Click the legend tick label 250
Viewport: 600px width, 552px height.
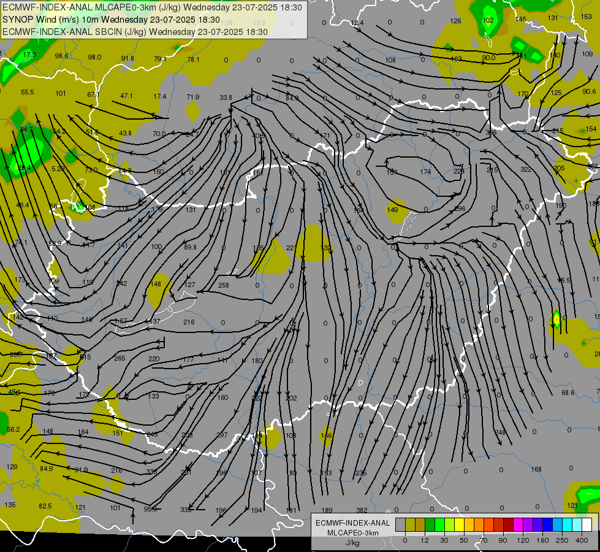coord(562,540)
